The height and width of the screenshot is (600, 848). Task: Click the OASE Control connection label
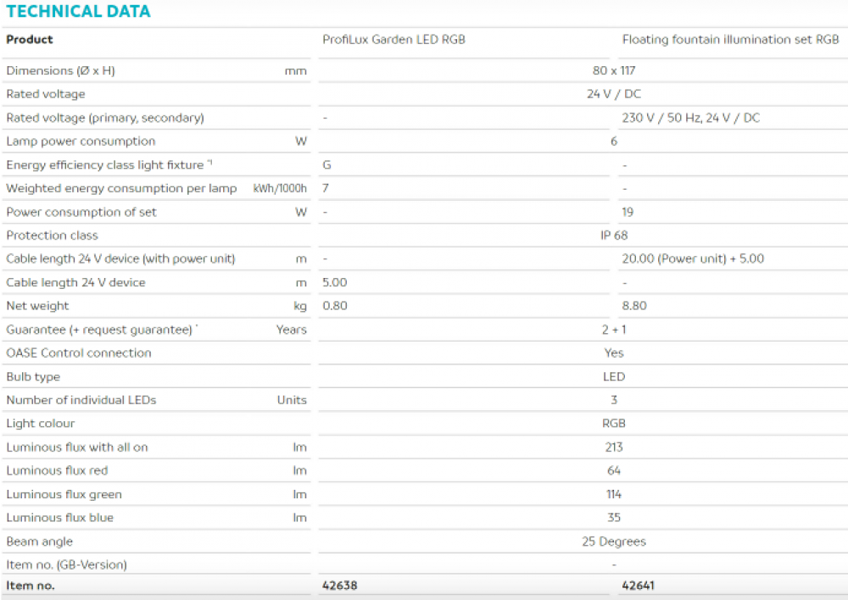coord(79,353)
